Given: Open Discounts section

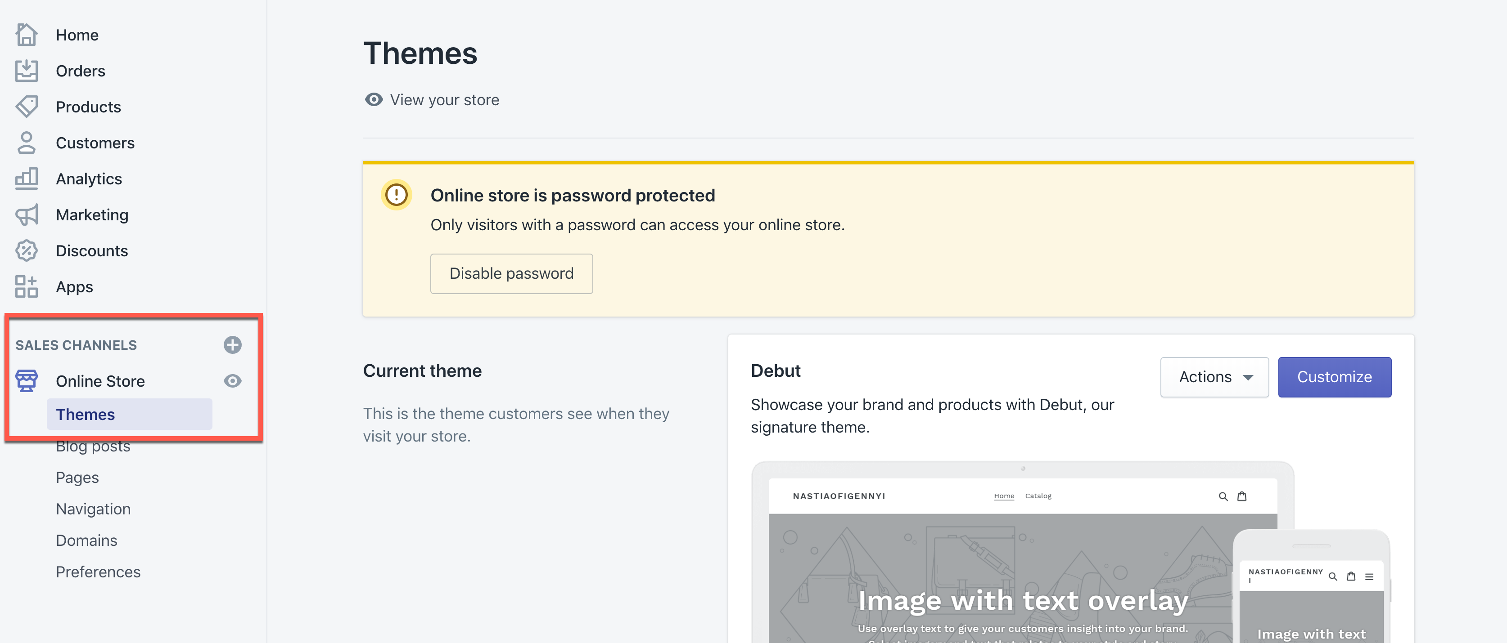Looking at the screenshot, I should (92, 251).
